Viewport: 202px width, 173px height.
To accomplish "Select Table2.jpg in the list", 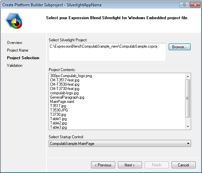I will [x=58, y=123].
